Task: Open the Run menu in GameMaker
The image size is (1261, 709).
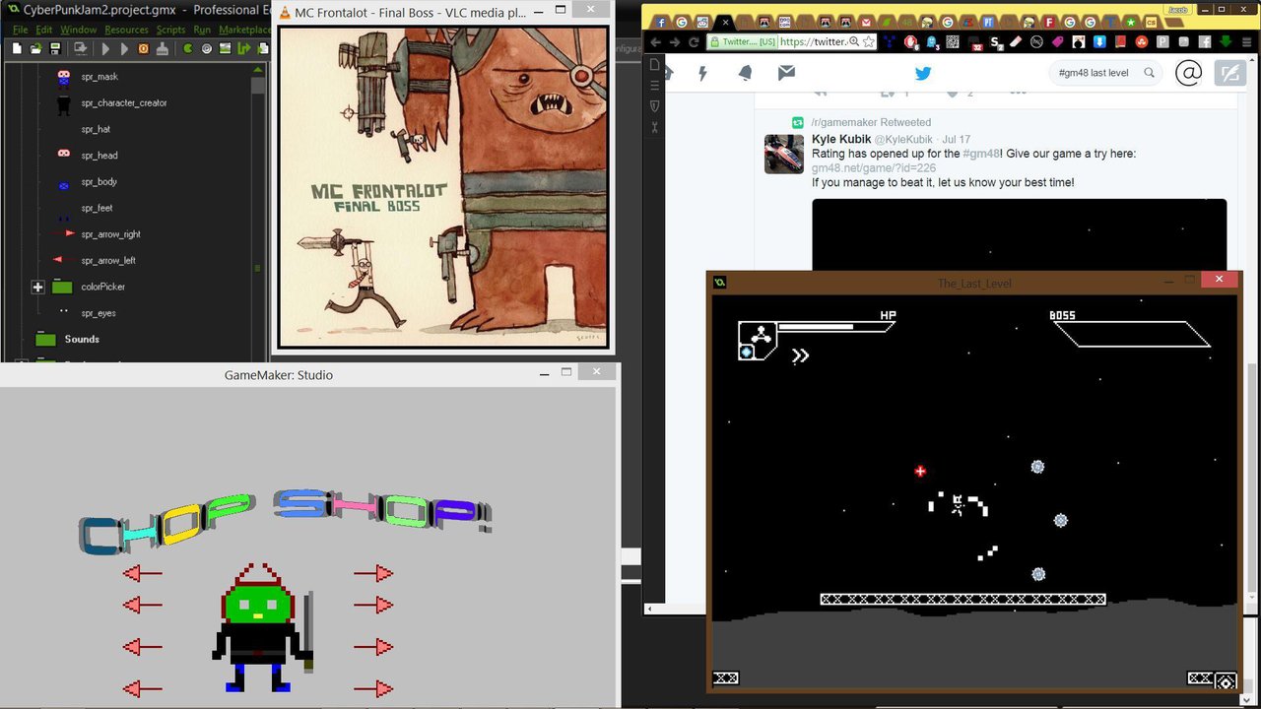Action: point(202,30)
